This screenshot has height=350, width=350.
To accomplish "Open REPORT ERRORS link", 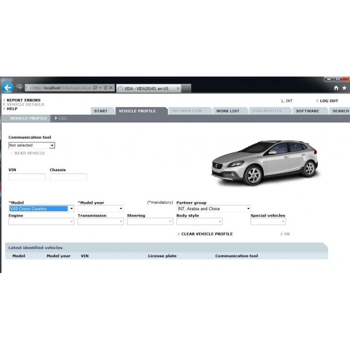I will (24, 100).
